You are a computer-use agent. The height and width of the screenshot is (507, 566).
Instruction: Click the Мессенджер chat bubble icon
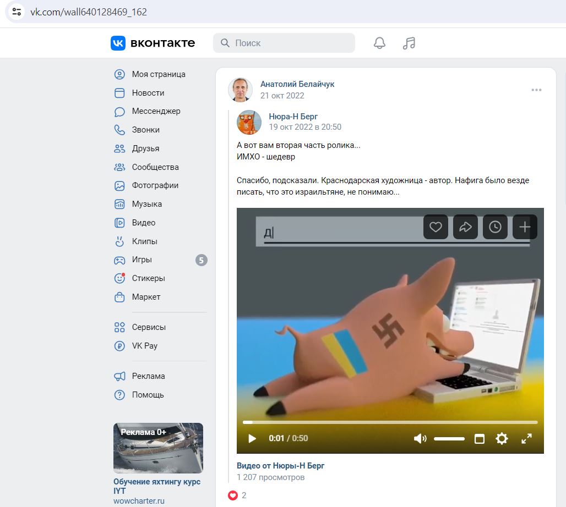tap(119, 112)
